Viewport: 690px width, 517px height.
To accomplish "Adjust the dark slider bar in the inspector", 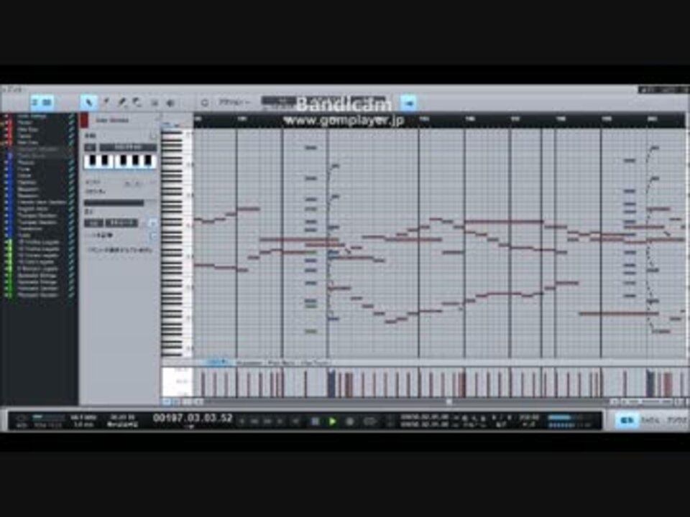I will [114, 202].
